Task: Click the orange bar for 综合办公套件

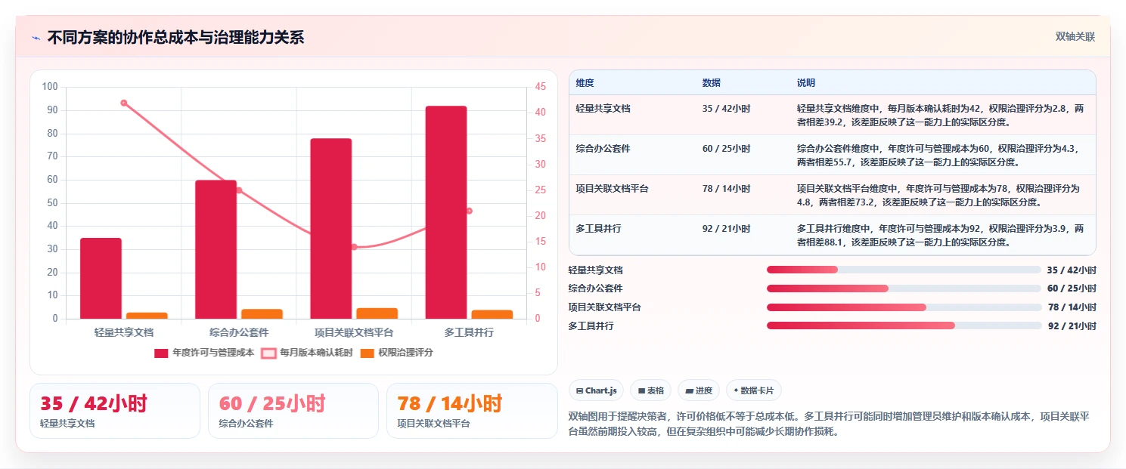Action: click(262, 314)
